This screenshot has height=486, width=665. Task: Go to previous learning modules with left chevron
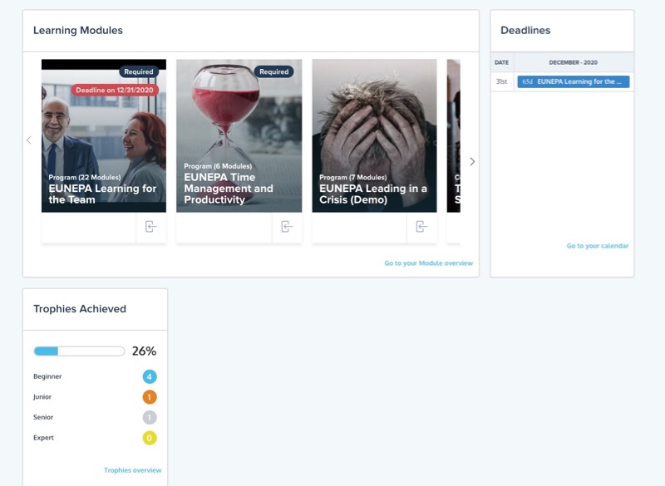pyautogui.click(x=29, y=140)
